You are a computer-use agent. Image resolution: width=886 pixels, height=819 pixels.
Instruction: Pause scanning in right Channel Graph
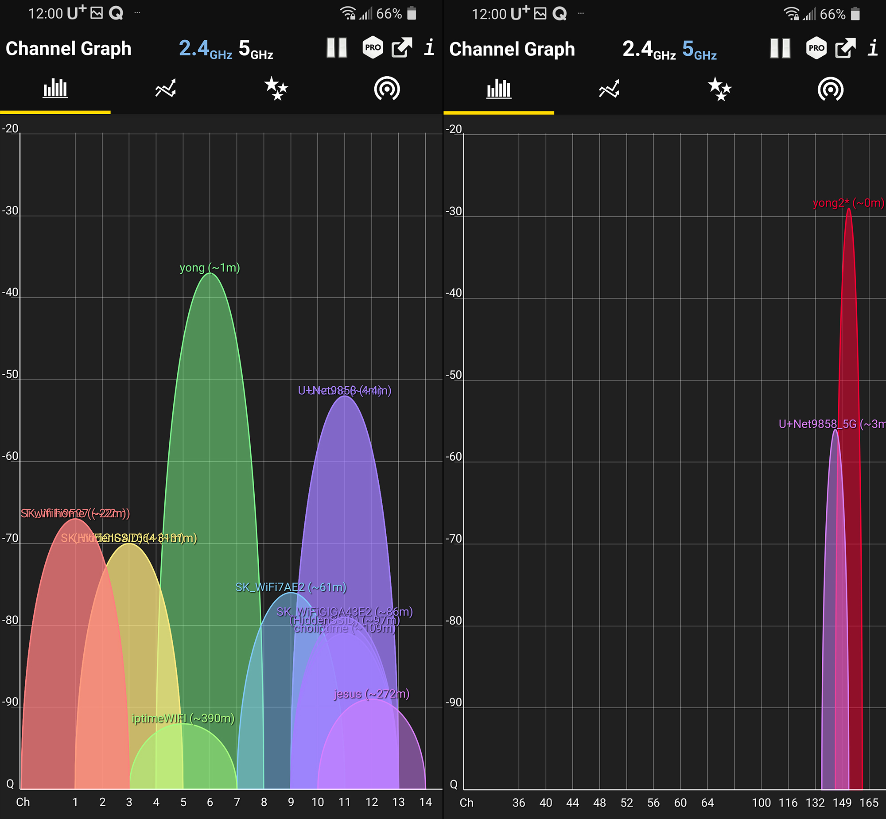(x=780, y=48)
